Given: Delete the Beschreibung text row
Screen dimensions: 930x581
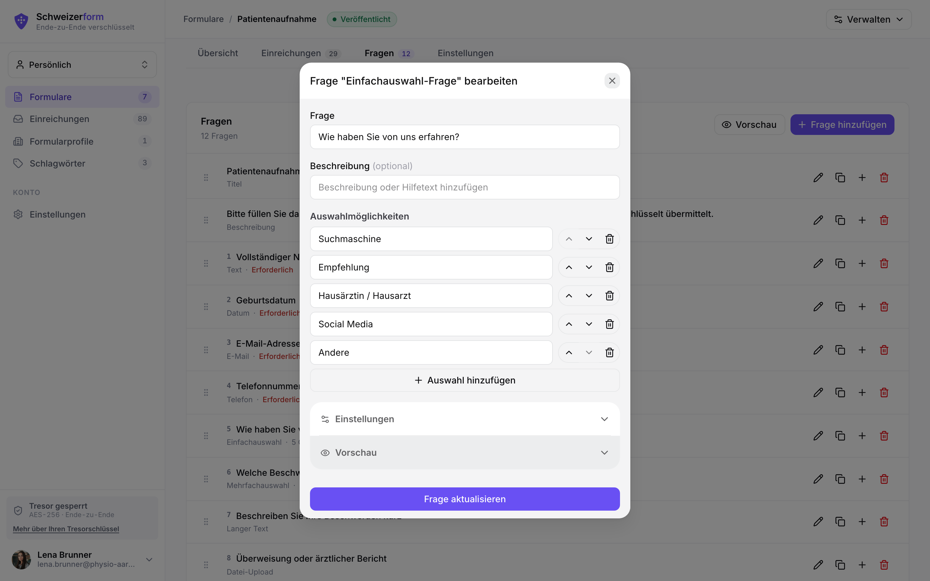Looking at the screenshot, I should point(884,220).
